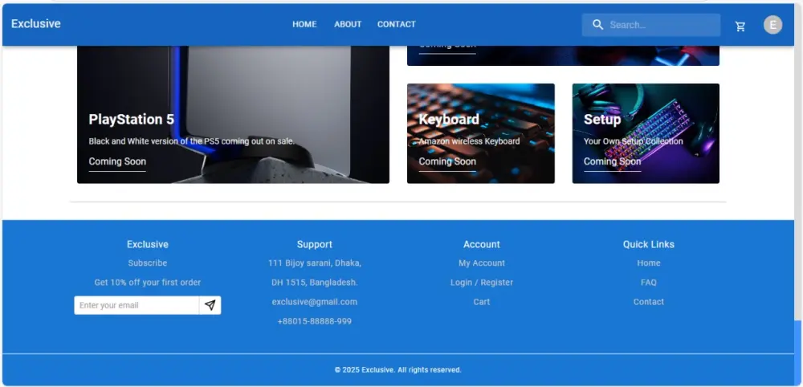
Task: Click the user avatar labeled E
Action: click(772, 25)
